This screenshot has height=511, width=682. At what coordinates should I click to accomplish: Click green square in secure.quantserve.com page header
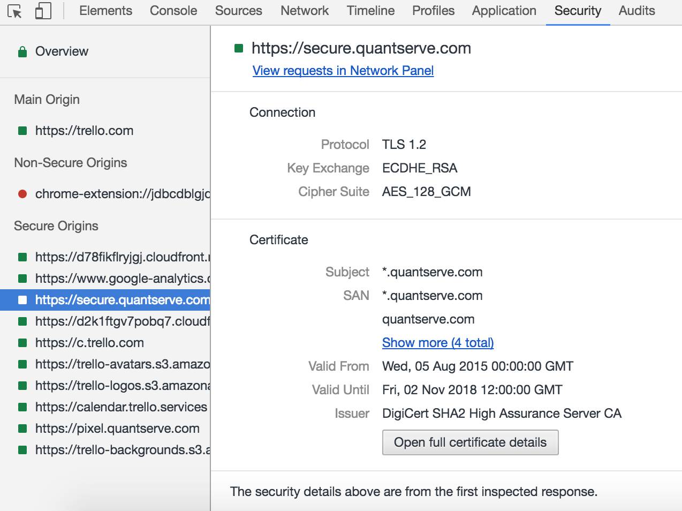tap(239, 49)
